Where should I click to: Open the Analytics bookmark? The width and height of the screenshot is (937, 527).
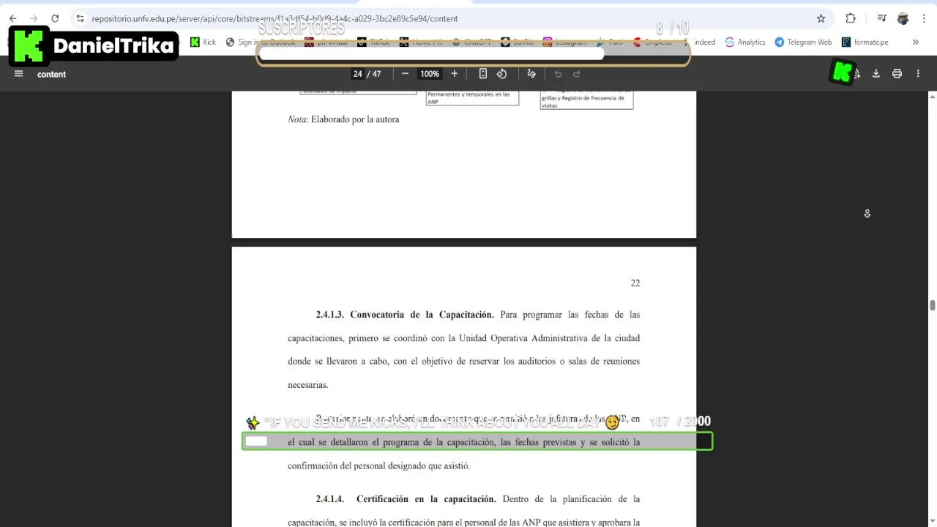745,42
